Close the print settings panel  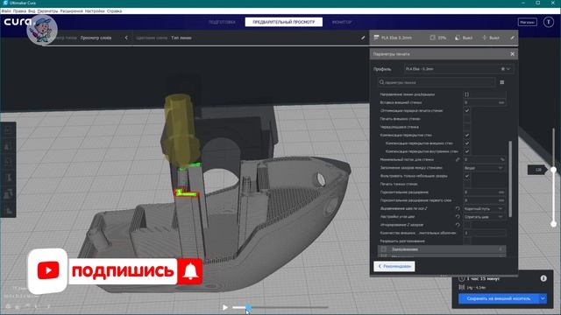pos(512,54)
